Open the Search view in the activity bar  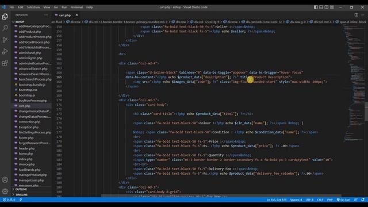[x=5, y=28]
